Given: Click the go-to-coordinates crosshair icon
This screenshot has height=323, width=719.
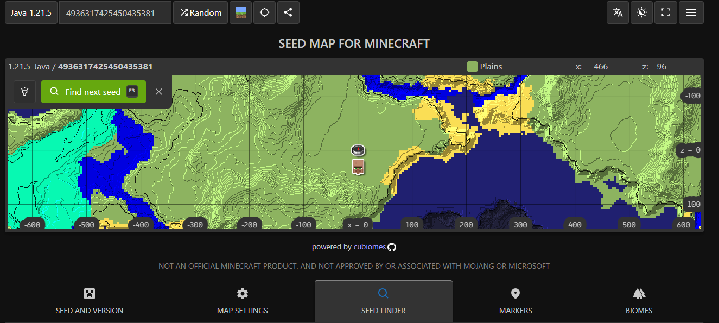Looking at the screenshot, I should (x=264, y=12).
